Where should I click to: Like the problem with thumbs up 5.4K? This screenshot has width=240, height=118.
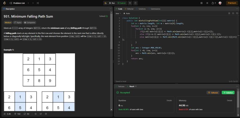(7, 114)
